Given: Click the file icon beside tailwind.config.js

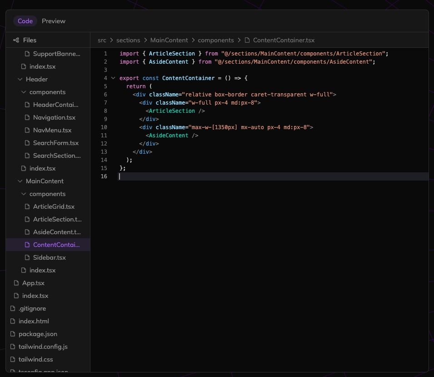Looking at the screenshot, I should point(13,347).
